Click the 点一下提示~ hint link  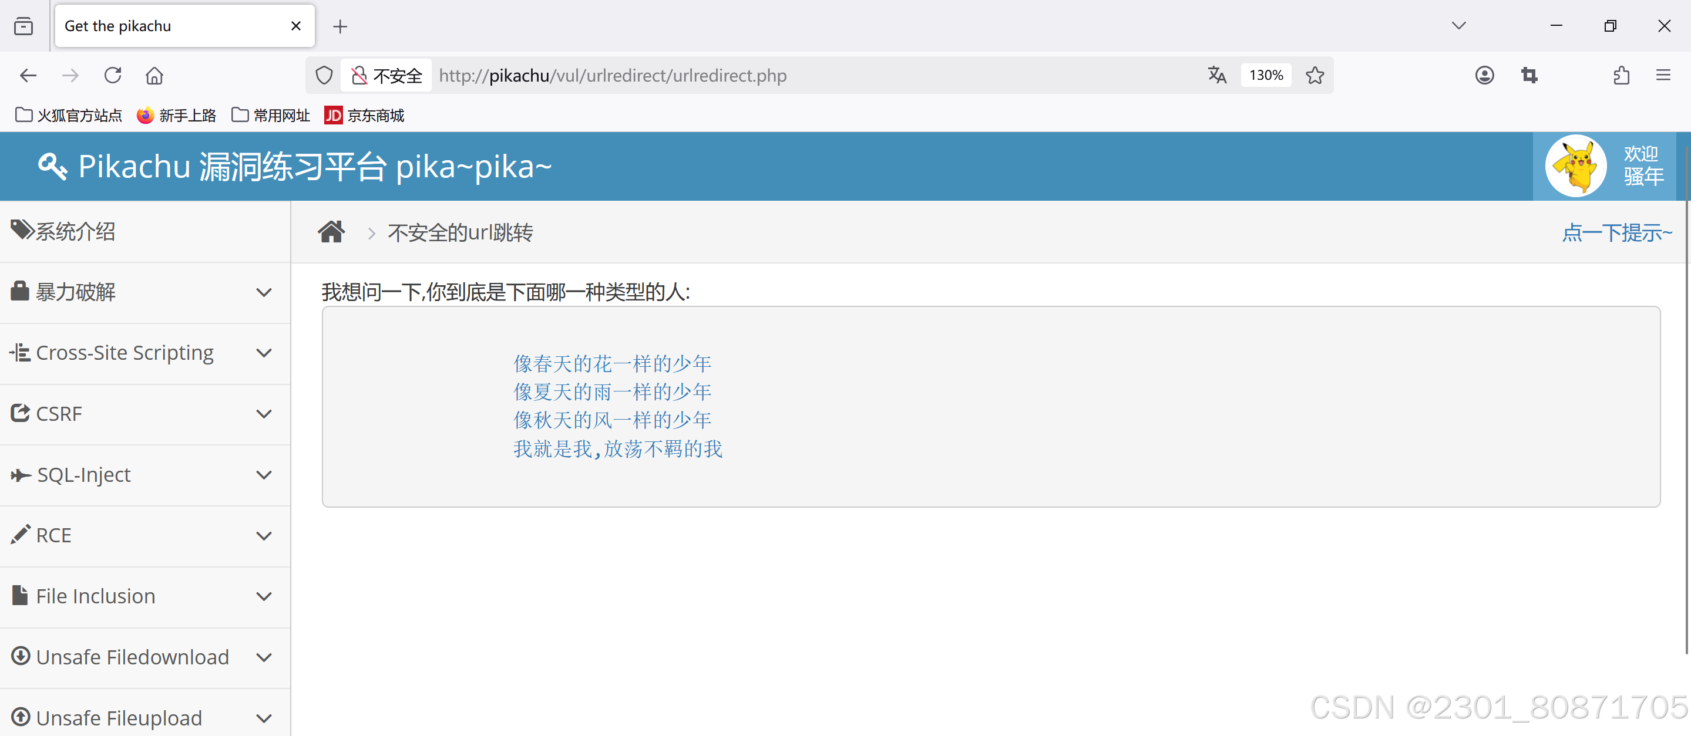pyautogui.click(x=1616, y=232)
